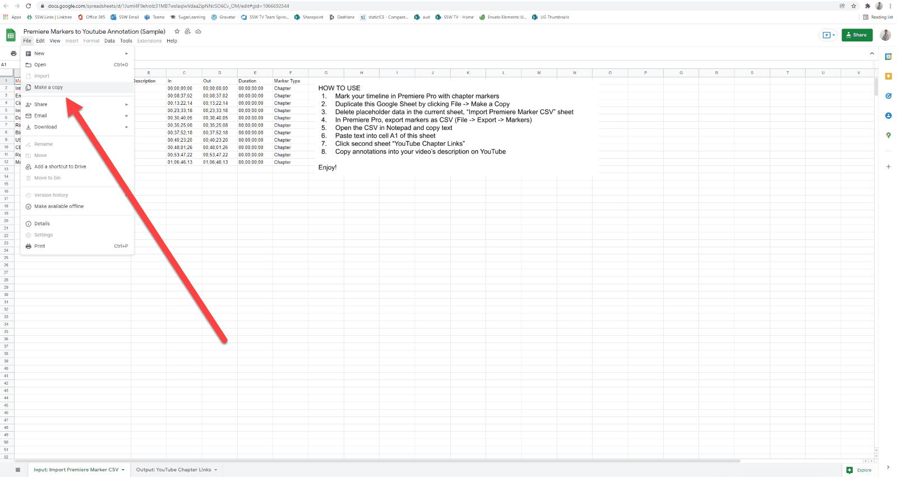The image size is (897, 477).
Task: Choose Make a copy from File menu
Action: point(49,87)
